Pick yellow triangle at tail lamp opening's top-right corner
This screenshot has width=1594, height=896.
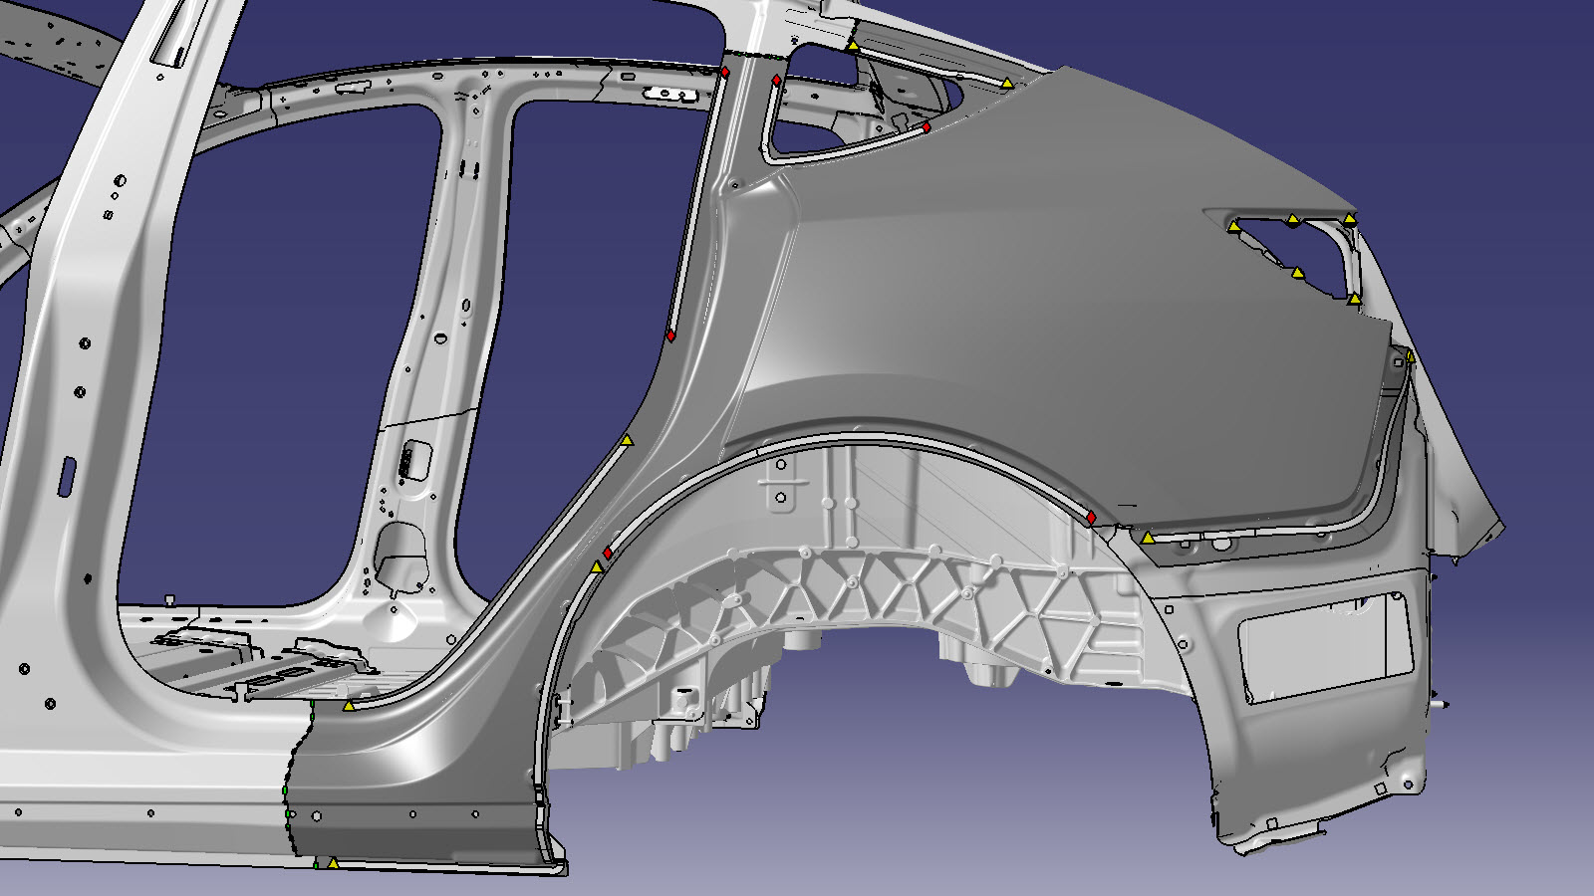[1349, 219]
